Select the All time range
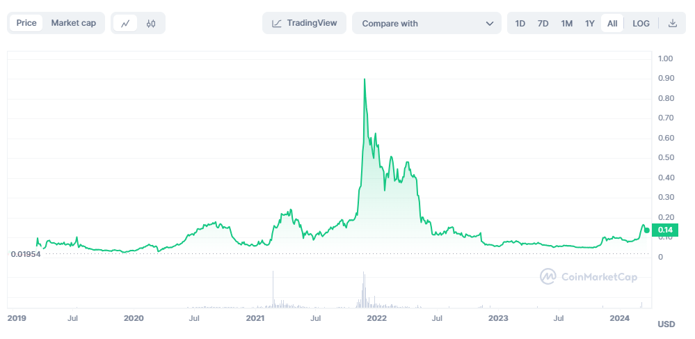The image size is (695, 339). (x=612, y=23)
